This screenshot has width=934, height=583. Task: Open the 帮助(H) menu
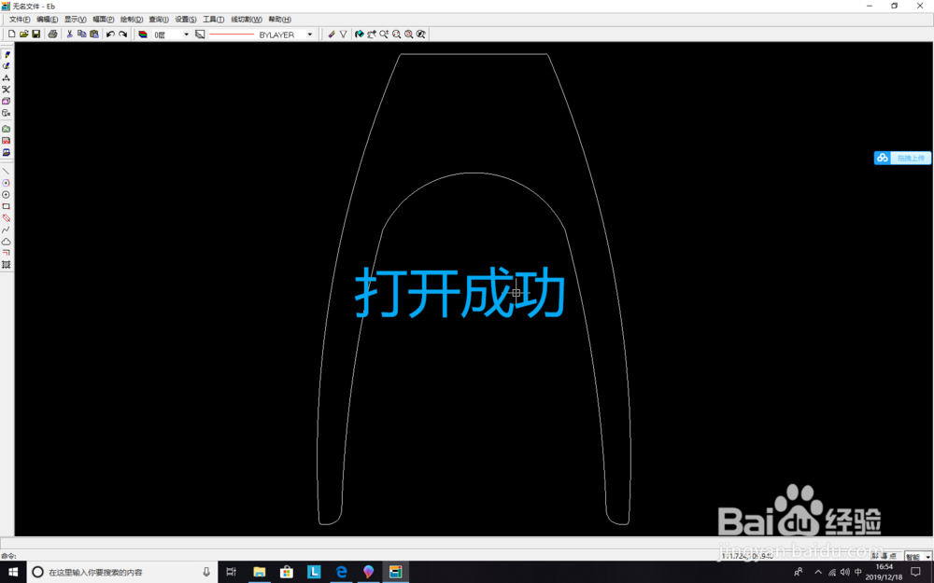(x=279, y=20)
